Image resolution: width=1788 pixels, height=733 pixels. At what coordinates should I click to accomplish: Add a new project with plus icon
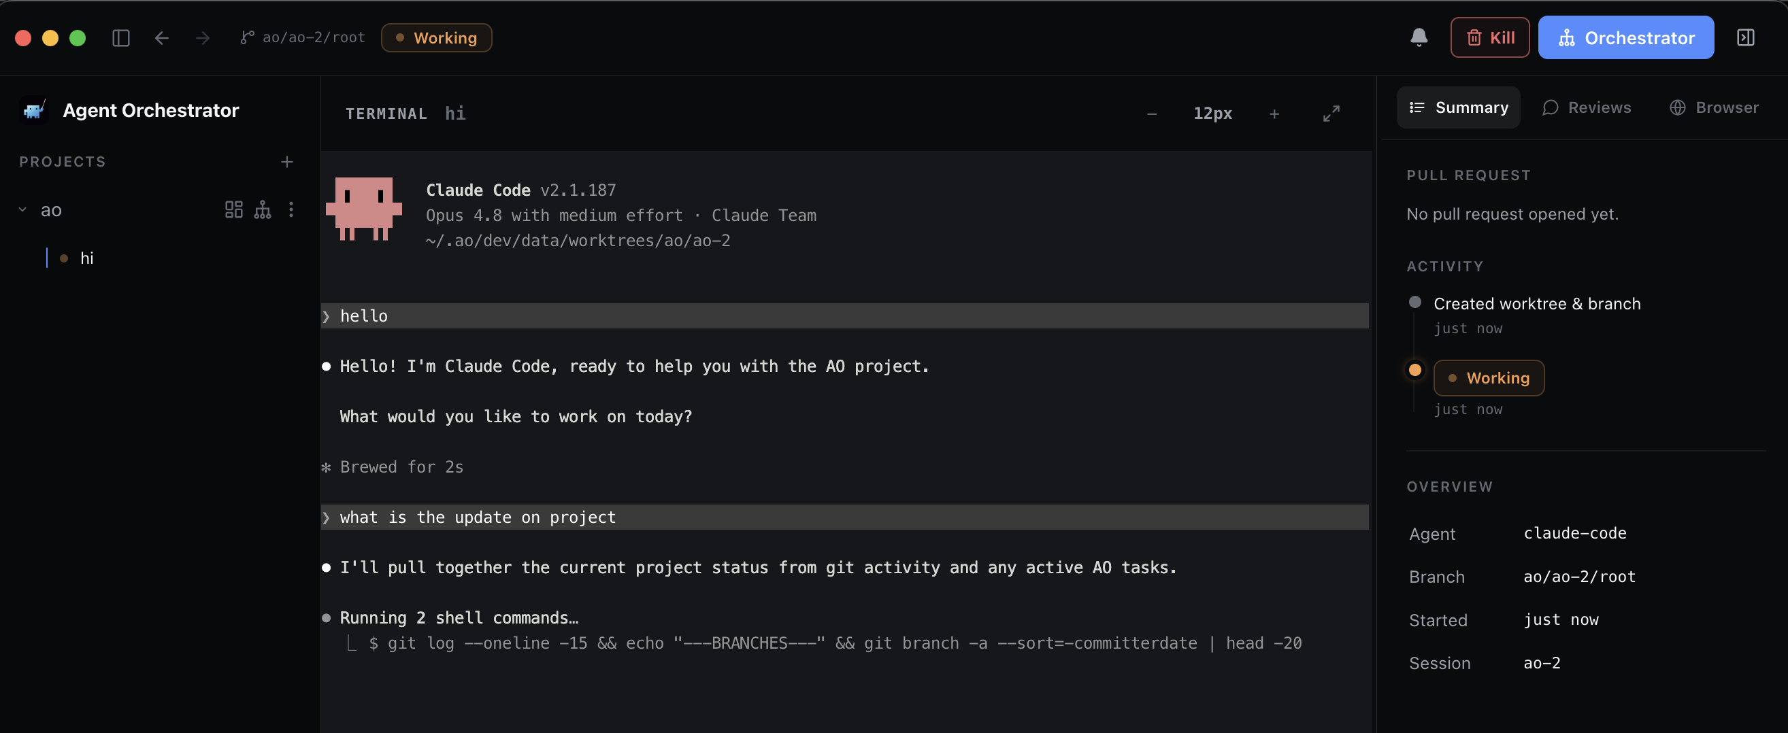(x=286, y=162)
